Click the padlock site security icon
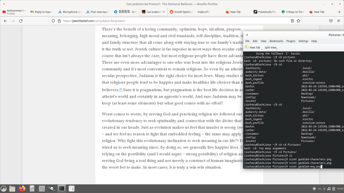 [59, 21]
